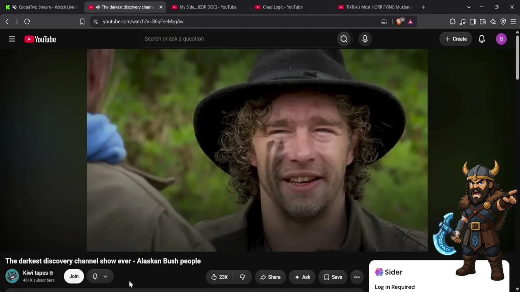This screenshot has height=292, width=520.
Task: Expand the notification preferences chevron
Action: coord(105,276)
